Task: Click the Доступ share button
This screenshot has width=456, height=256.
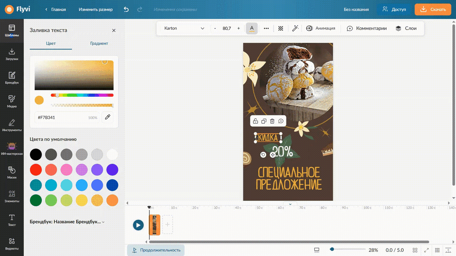Action: [x=394, y=9]
